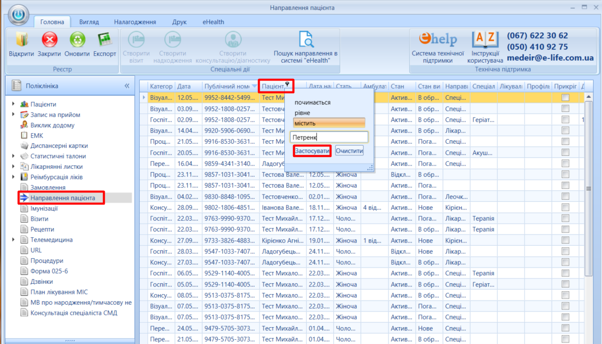Switch to the Головна ribbon tab
Screen dimensions: 602x344
click(52, 22)
